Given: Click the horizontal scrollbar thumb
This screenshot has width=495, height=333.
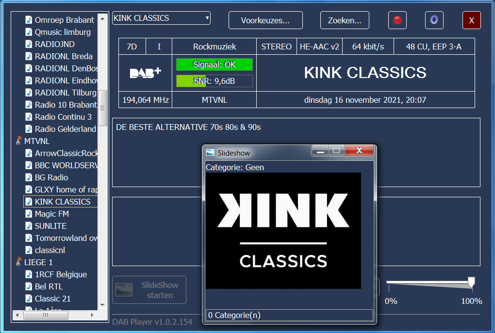Looking at the screenshot, I should pyautogui.click(x=46, y=315).
